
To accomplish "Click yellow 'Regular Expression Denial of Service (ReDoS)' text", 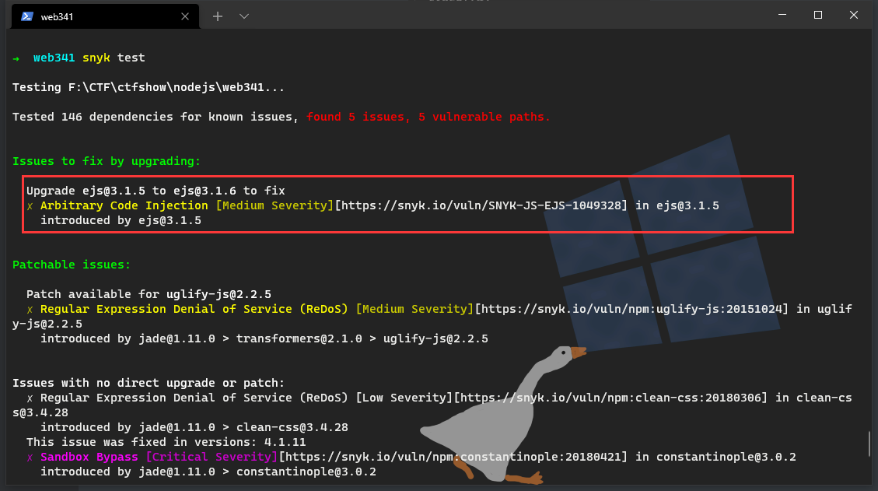I will [x=194, y=309].
